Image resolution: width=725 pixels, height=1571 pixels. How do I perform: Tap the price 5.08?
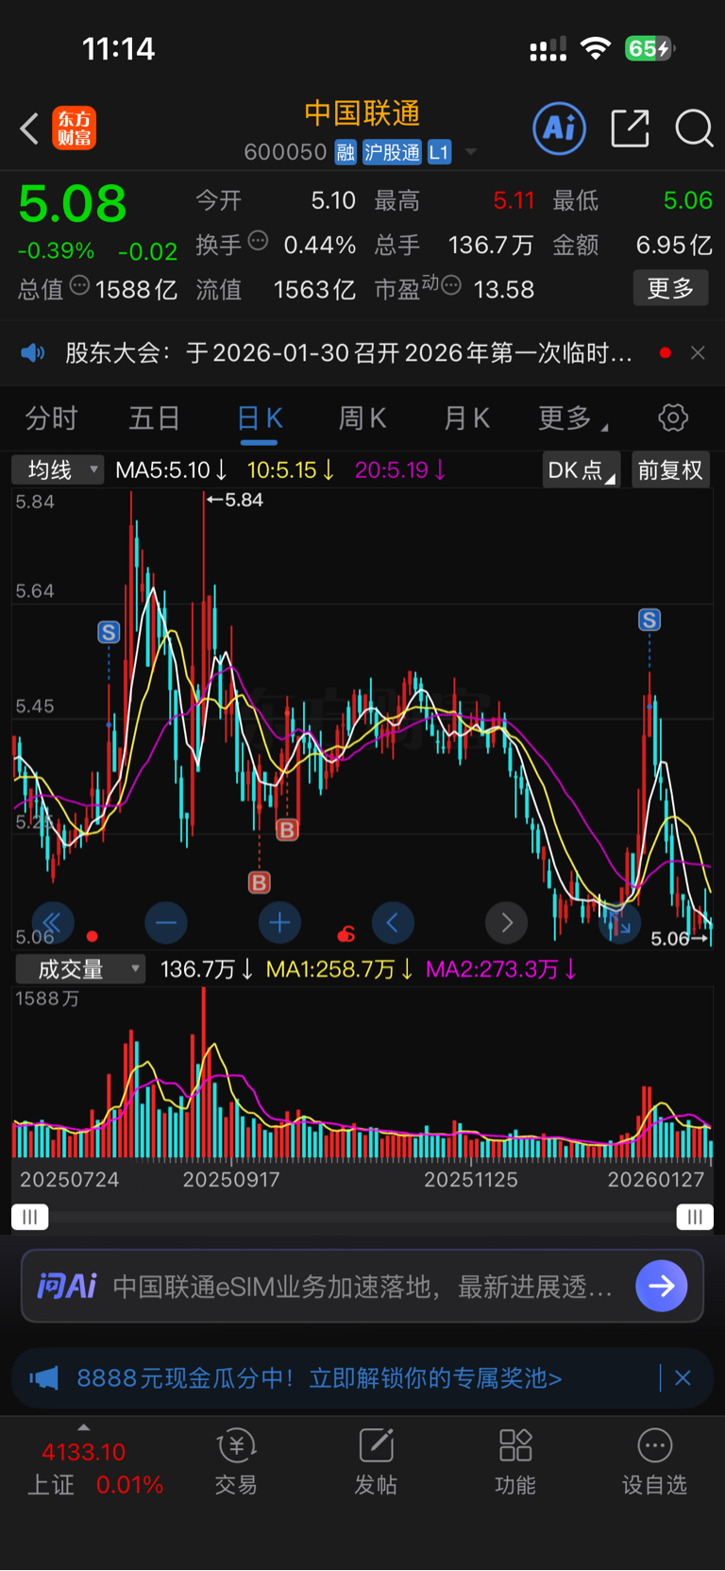click(x=73, y=204)
